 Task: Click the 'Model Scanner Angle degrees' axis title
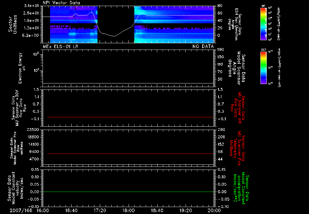(237, 68)
